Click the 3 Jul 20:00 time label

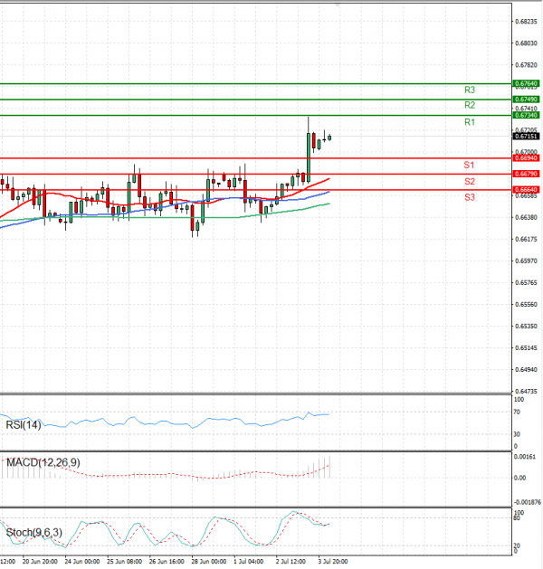[333, 562]
